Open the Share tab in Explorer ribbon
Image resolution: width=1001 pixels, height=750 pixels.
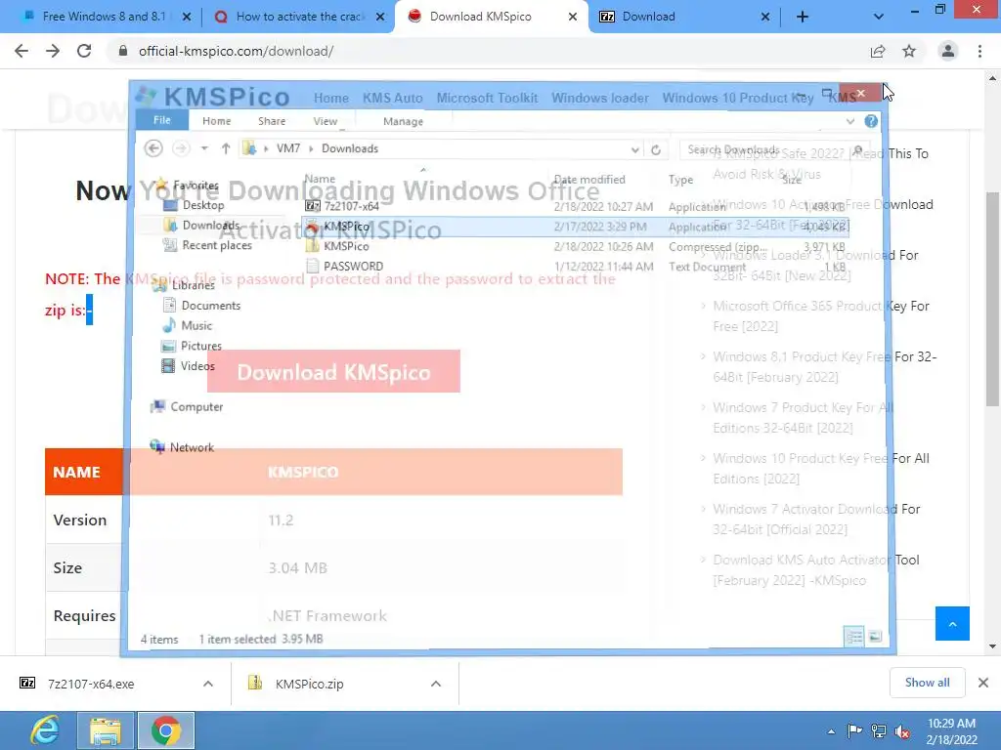272,121
